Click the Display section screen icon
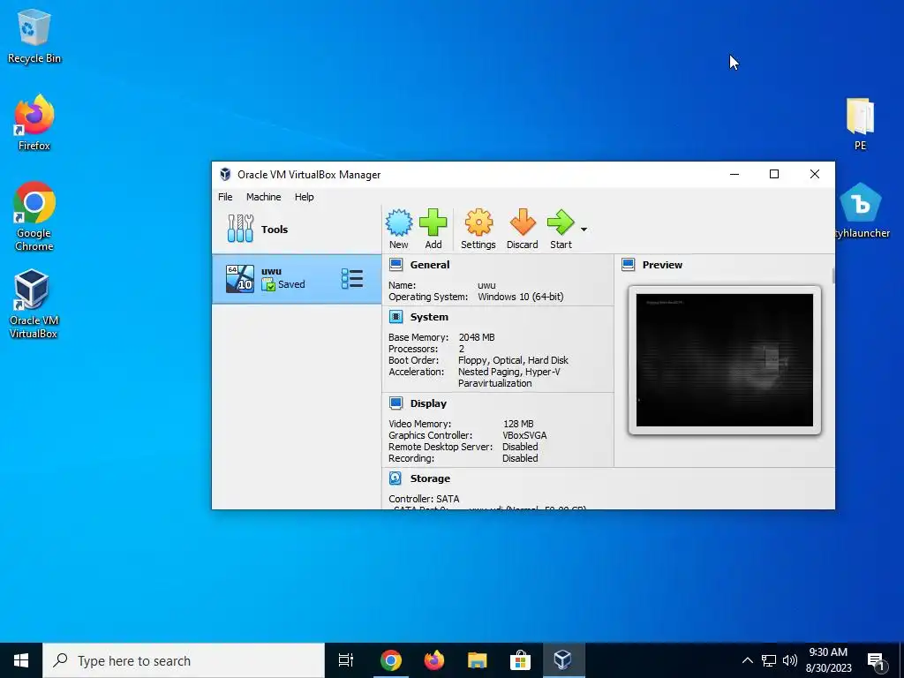 [x=395, y=403]
